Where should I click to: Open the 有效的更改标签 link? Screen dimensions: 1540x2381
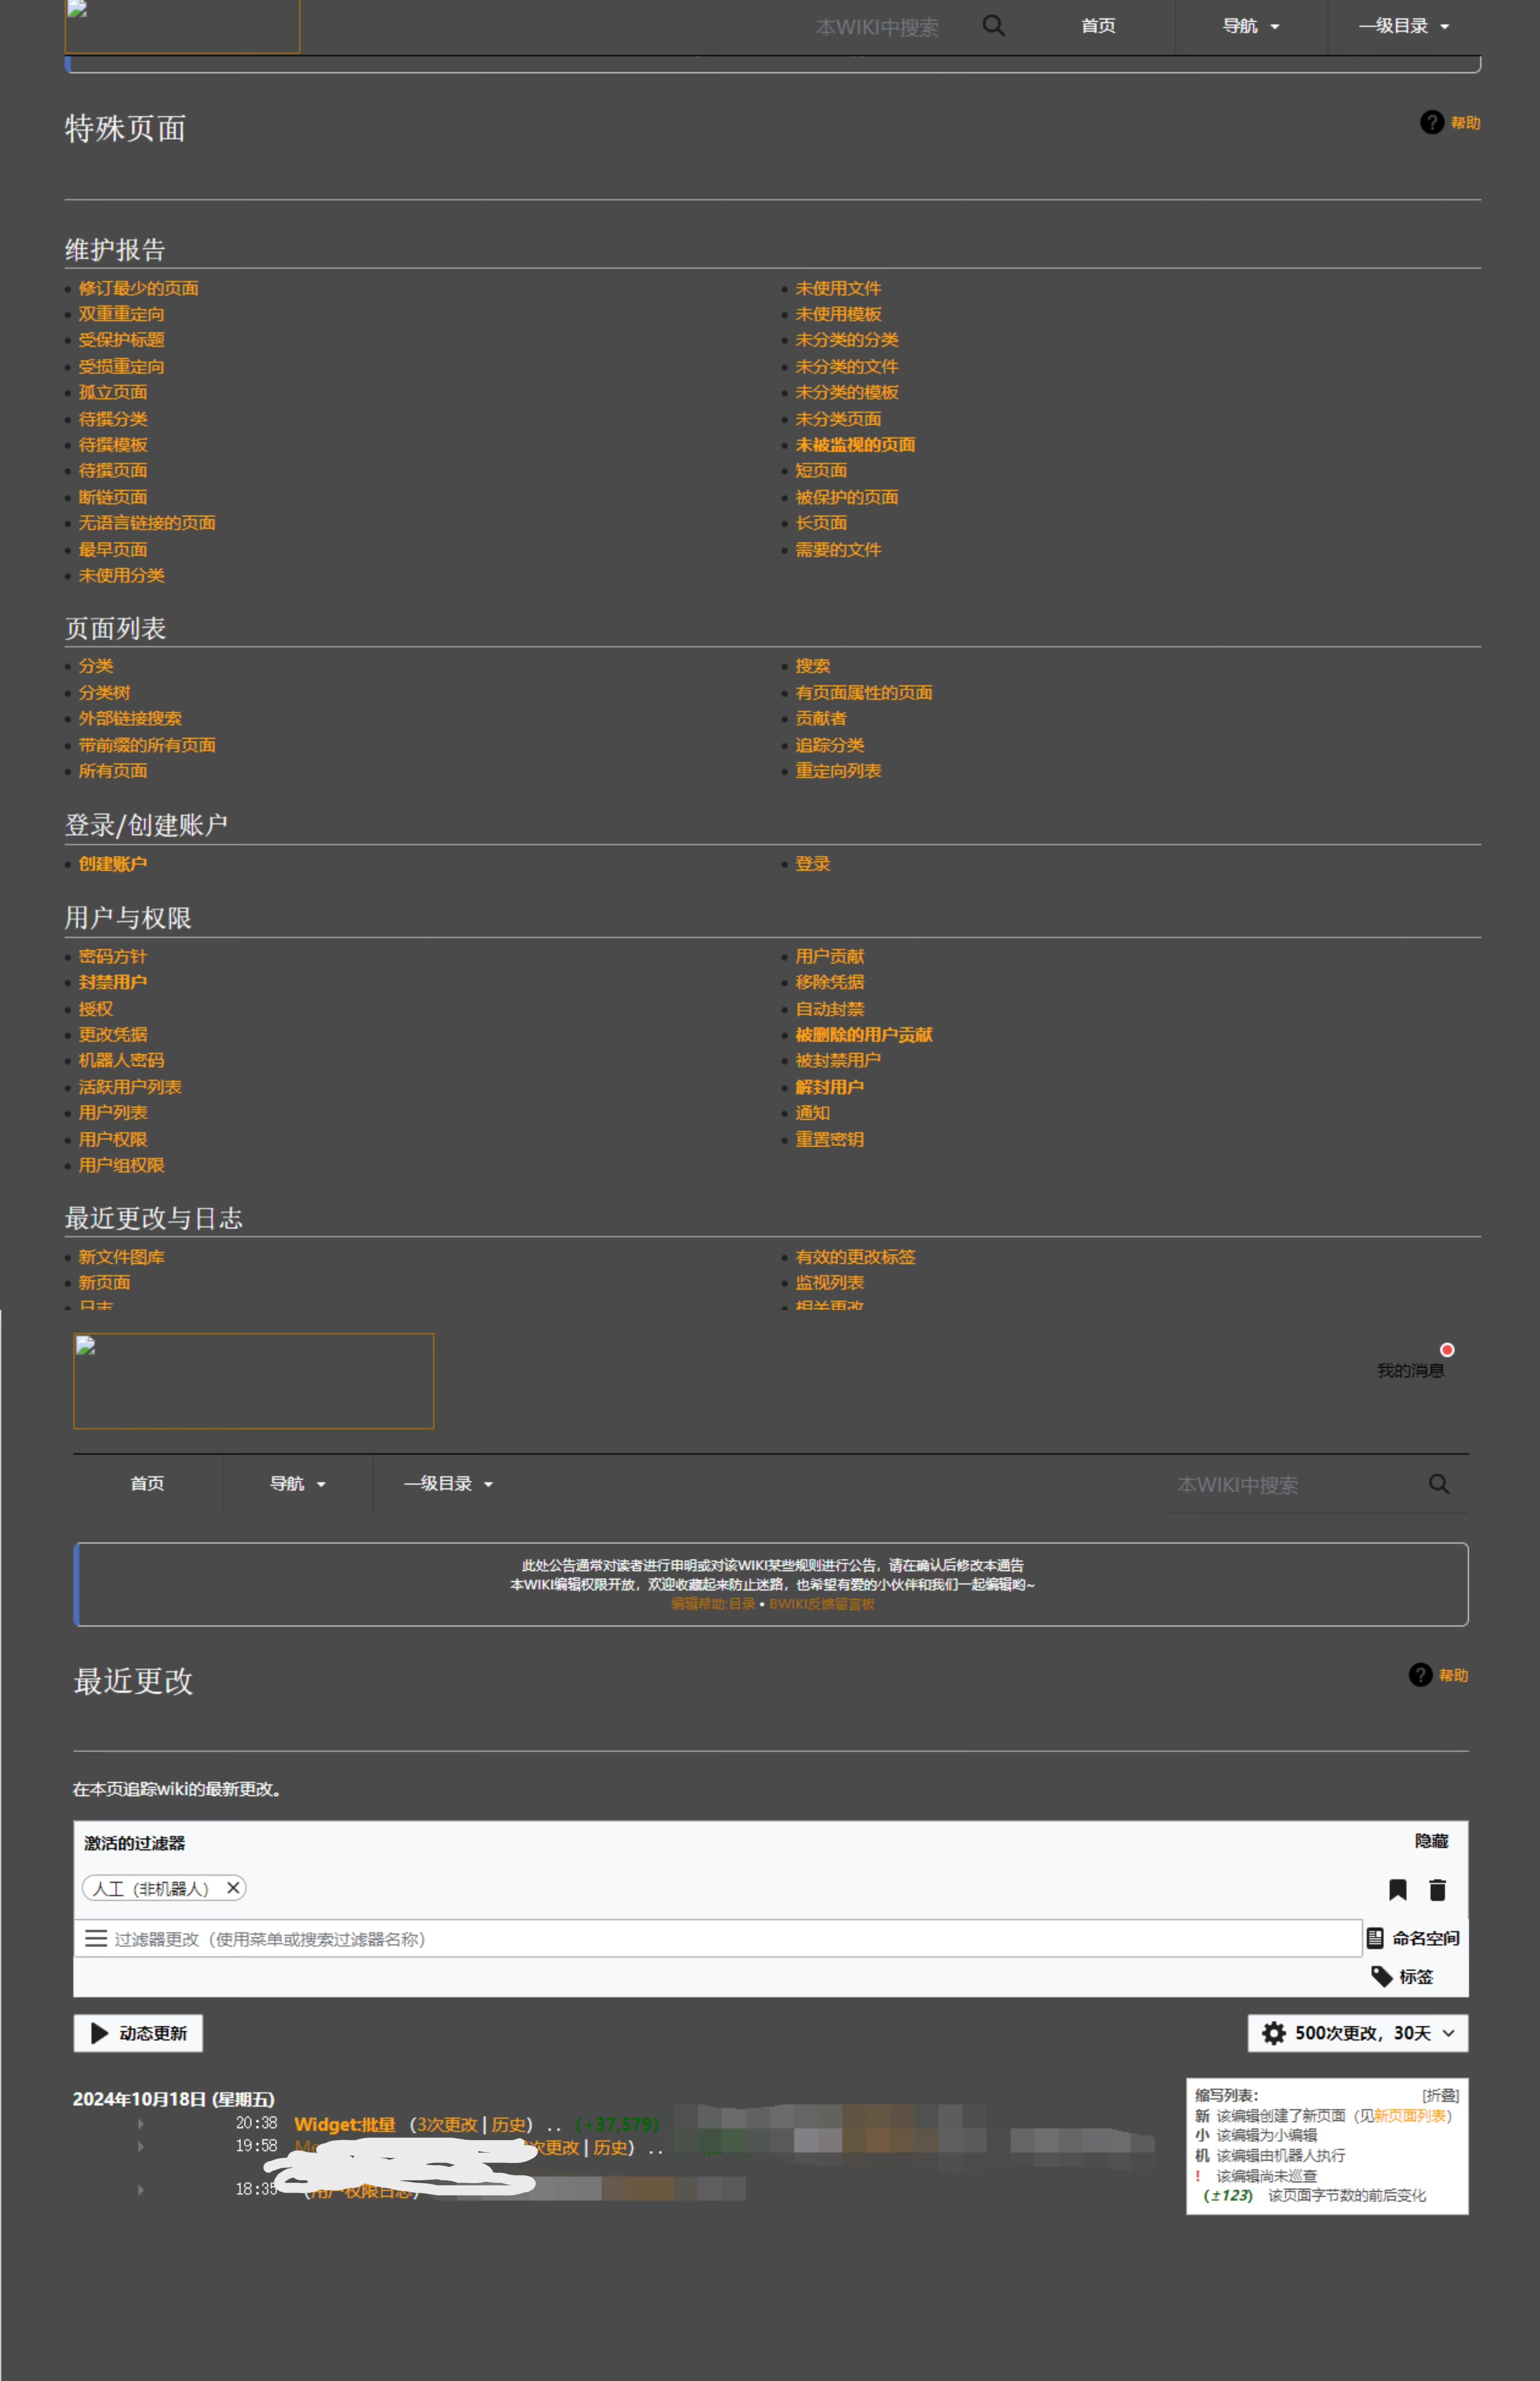855,1257
